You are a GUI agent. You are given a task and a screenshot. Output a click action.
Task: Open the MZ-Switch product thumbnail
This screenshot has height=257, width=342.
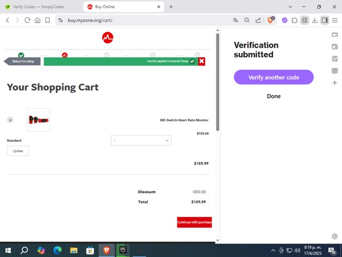[38, 120]
